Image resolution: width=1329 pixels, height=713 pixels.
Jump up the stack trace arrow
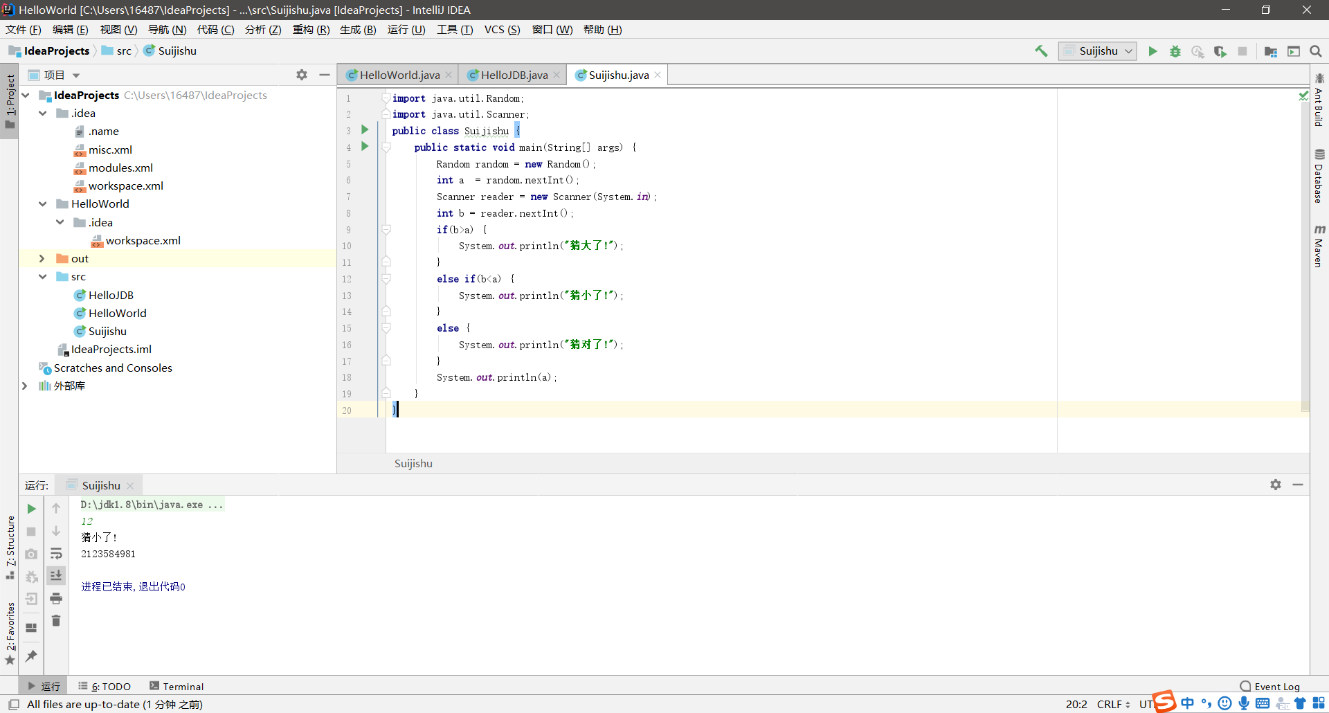[x=56, y=509]
